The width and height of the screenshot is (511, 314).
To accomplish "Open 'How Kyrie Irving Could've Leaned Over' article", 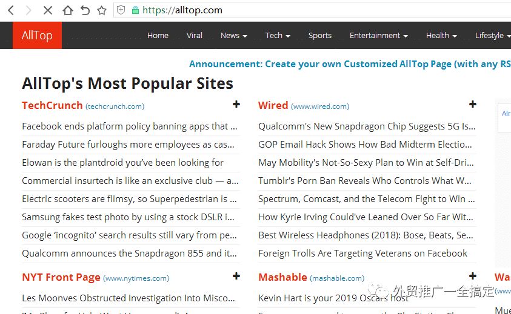I will pyautogui.click(x=366, y=217).
